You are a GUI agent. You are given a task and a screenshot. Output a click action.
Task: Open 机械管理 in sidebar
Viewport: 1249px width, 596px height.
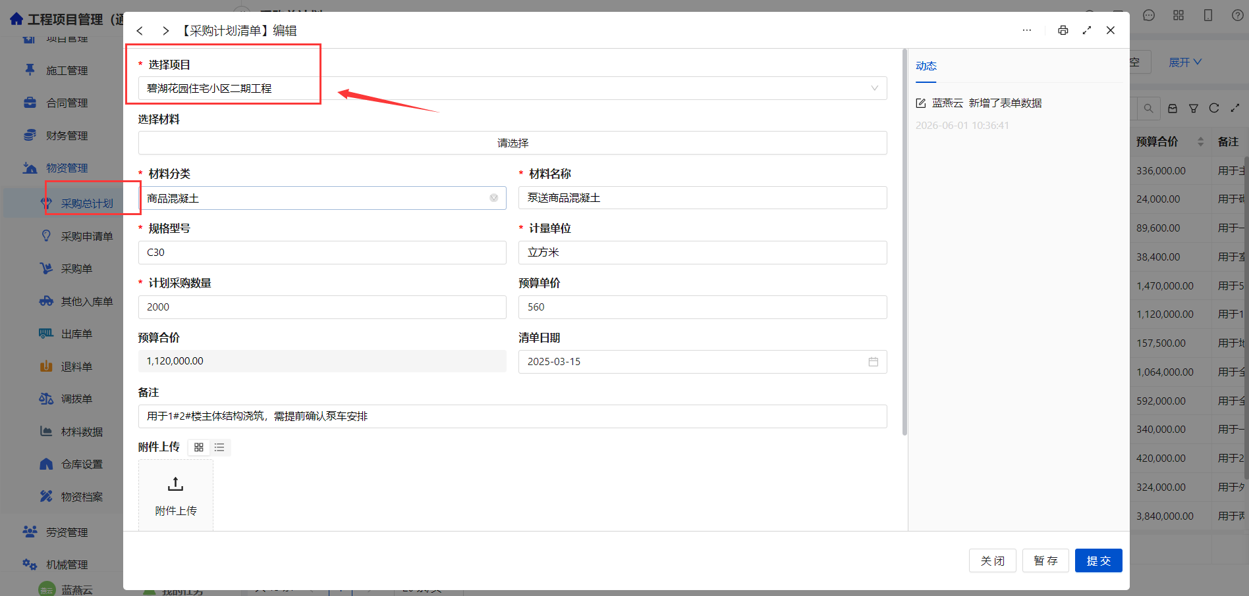(67, 564)
